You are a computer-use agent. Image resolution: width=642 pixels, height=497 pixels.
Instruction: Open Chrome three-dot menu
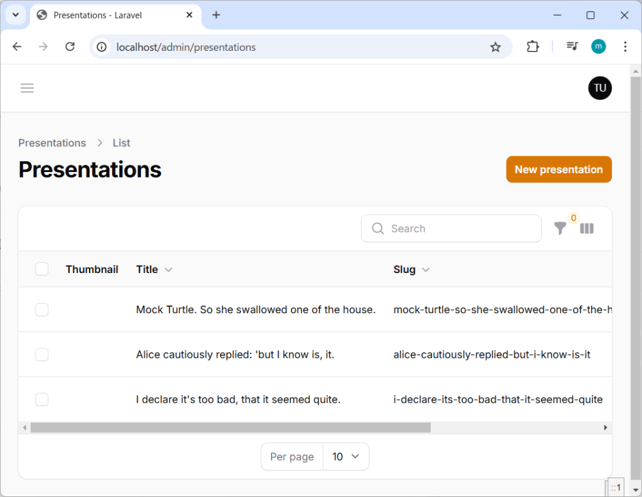[x=624, y=47]
